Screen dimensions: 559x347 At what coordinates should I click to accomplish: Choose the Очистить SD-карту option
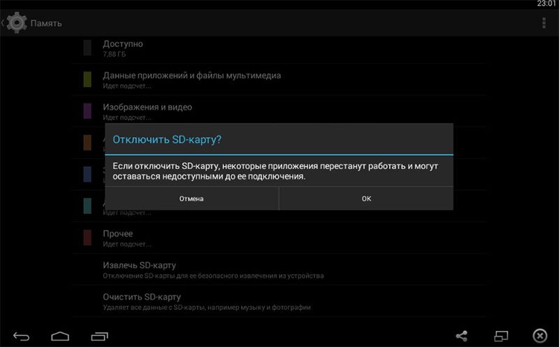point(142,301)
